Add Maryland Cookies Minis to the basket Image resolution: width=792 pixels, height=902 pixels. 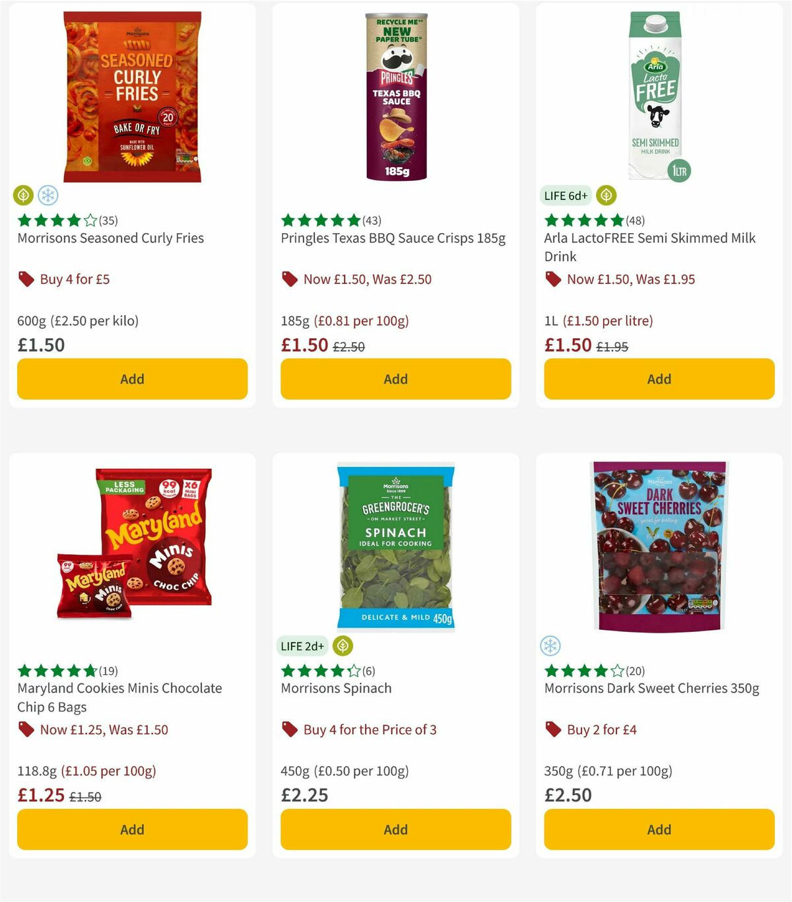132,829
